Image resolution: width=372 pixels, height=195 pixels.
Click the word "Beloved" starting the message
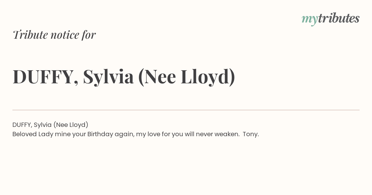coord(24,134)
